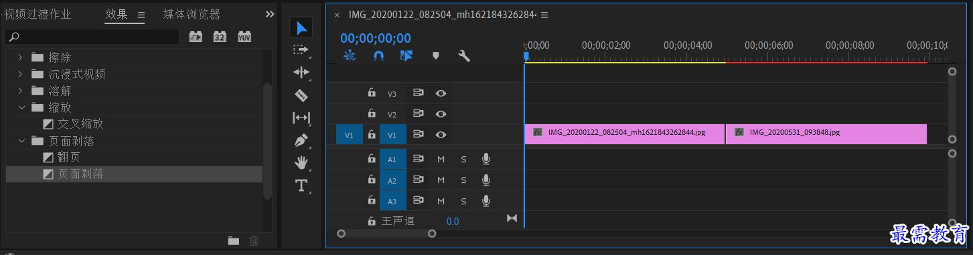Click master volume value 0.0
Viewport: 973px width, 255px height.
453,221
